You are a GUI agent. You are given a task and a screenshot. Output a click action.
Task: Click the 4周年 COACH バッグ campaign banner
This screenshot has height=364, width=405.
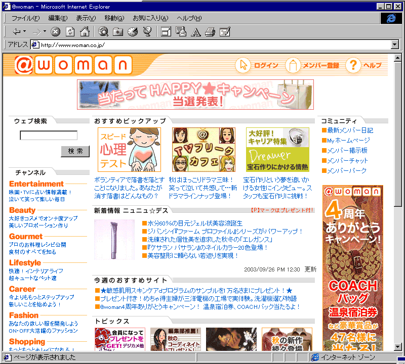(353, 268)
